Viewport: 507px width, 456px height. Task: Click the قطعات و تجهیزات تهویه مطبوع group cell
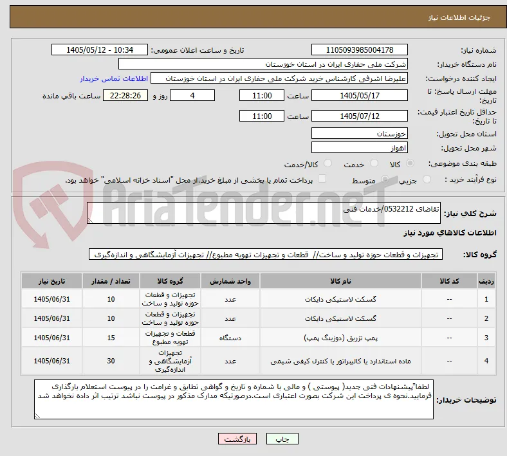(170, 338)
